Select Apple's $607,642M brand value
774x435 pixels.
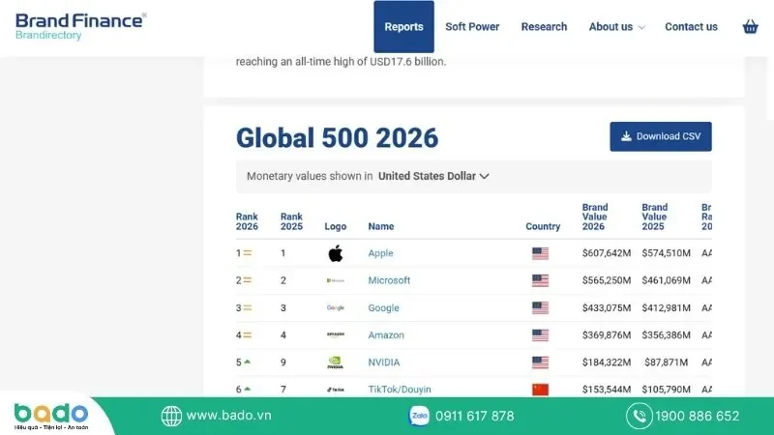coord(607,253)
